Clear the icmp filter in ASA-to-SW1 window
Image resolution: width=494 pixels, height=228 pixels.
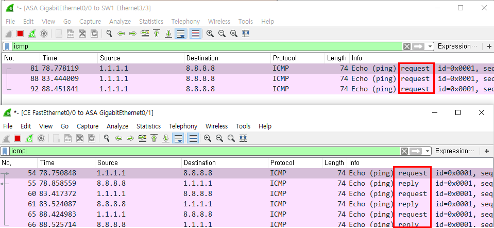tap(407, 46)
